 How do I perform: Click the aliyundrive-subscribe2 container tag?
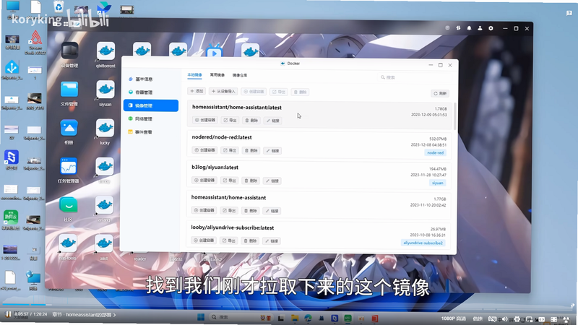coord(423,243)
